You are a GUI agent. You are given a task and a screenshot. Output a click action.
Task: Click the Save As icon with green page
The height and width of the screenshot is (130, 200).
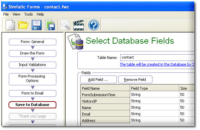pos(50,25)
